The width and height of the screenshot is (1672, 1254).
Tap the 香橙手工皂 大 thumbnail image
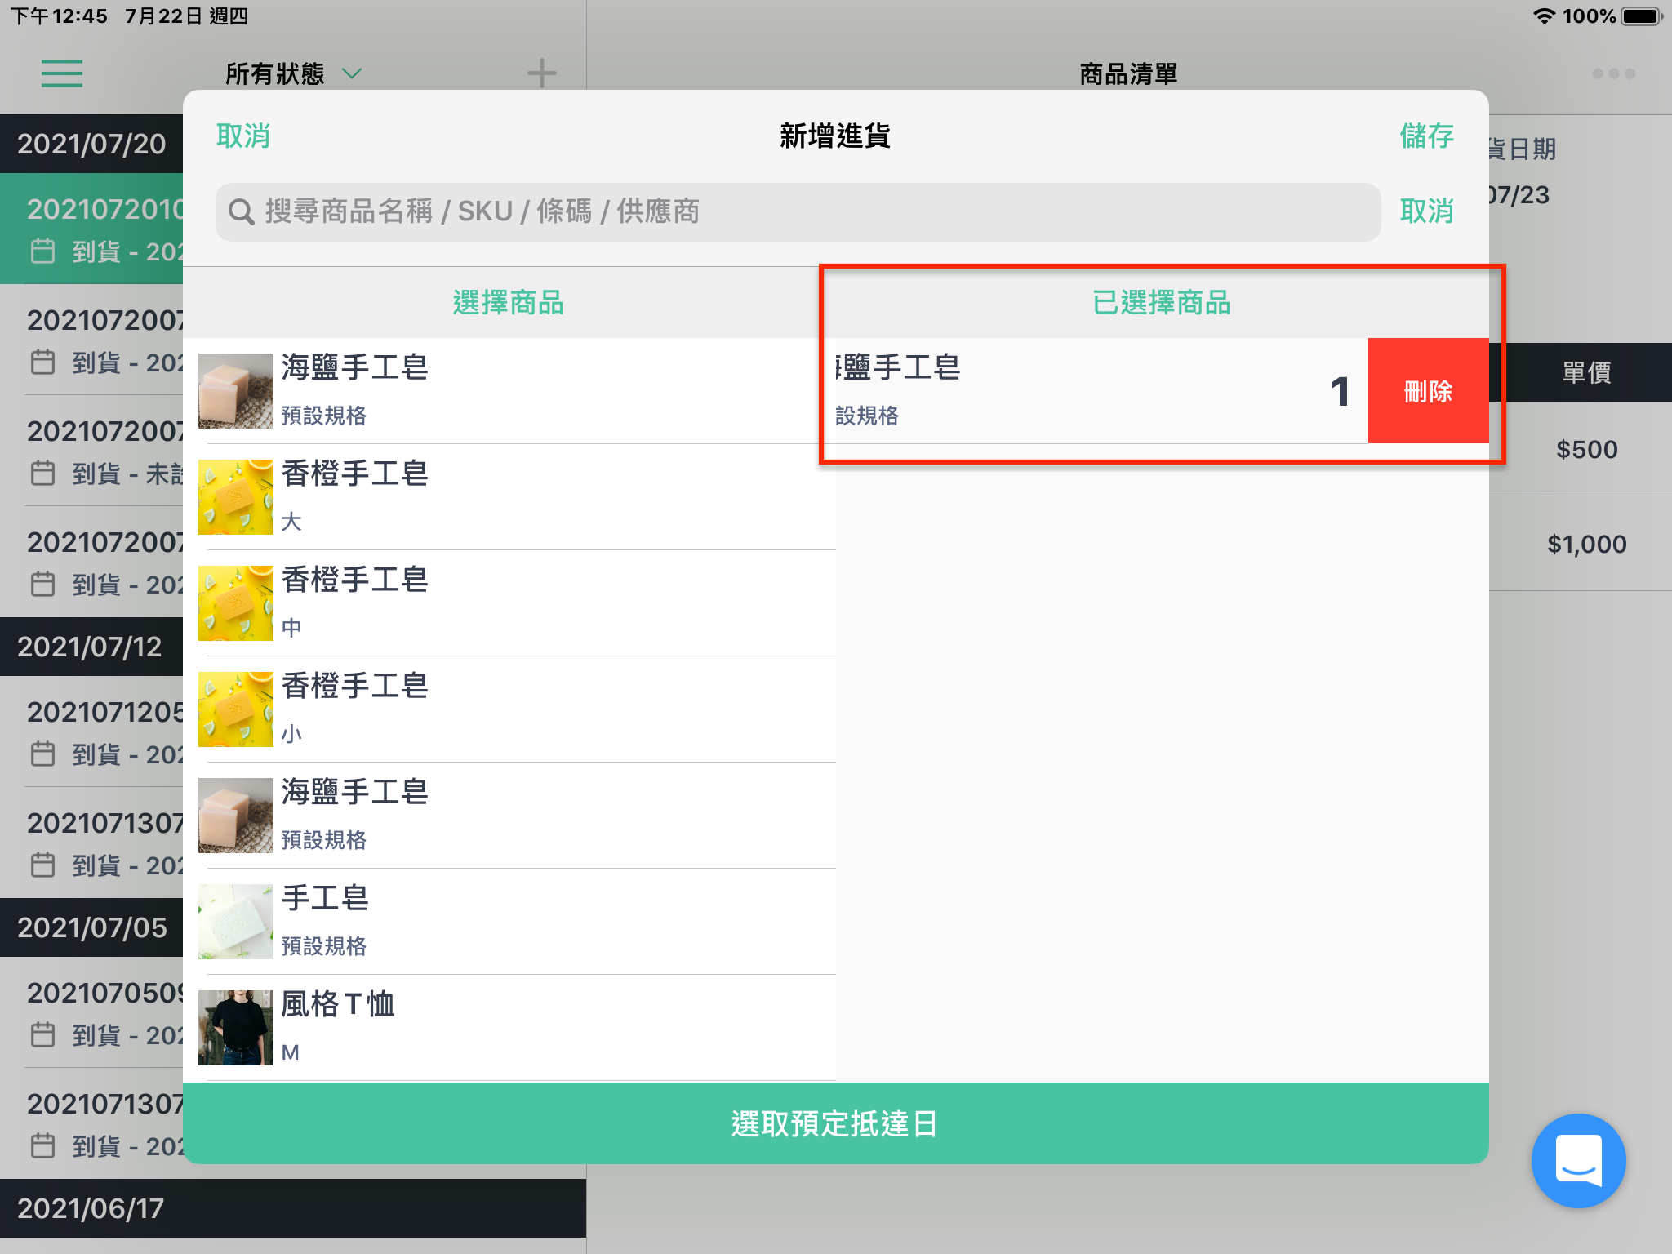(236, 497)
